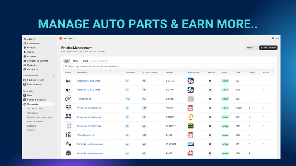
Task: Click the Metelli manufacturer logo
Action: 190,126
